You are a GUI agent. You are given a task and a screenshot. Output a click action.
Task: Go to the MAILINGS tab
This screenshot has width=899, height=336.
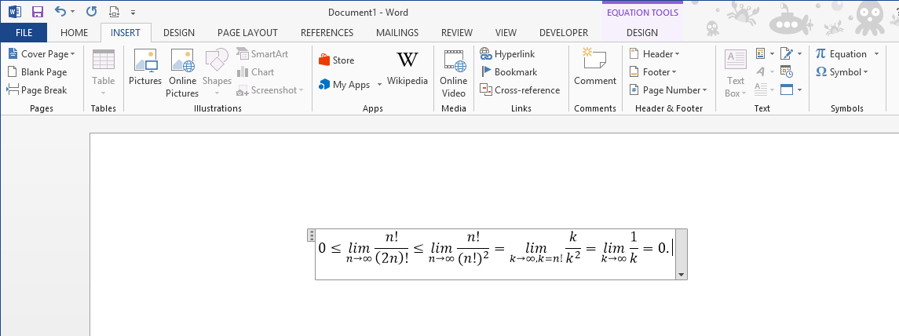coord(397,33)
